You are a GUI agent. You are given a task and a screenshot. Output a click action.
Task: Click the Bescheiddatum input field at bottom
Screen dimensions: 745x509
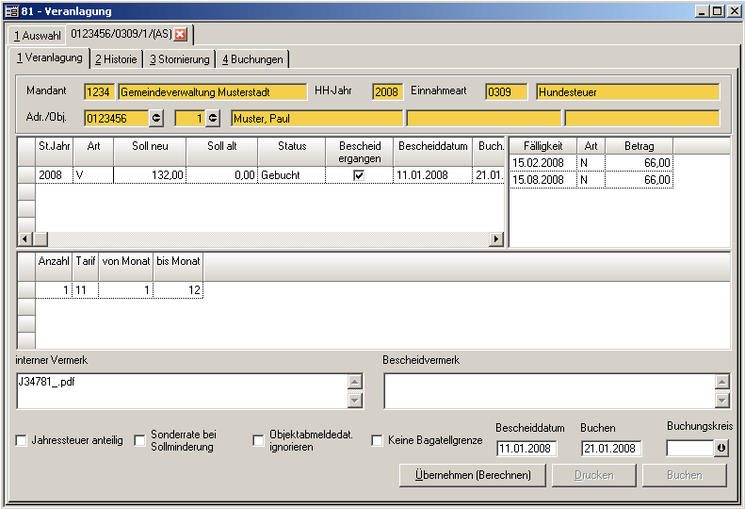click(526, 449)
